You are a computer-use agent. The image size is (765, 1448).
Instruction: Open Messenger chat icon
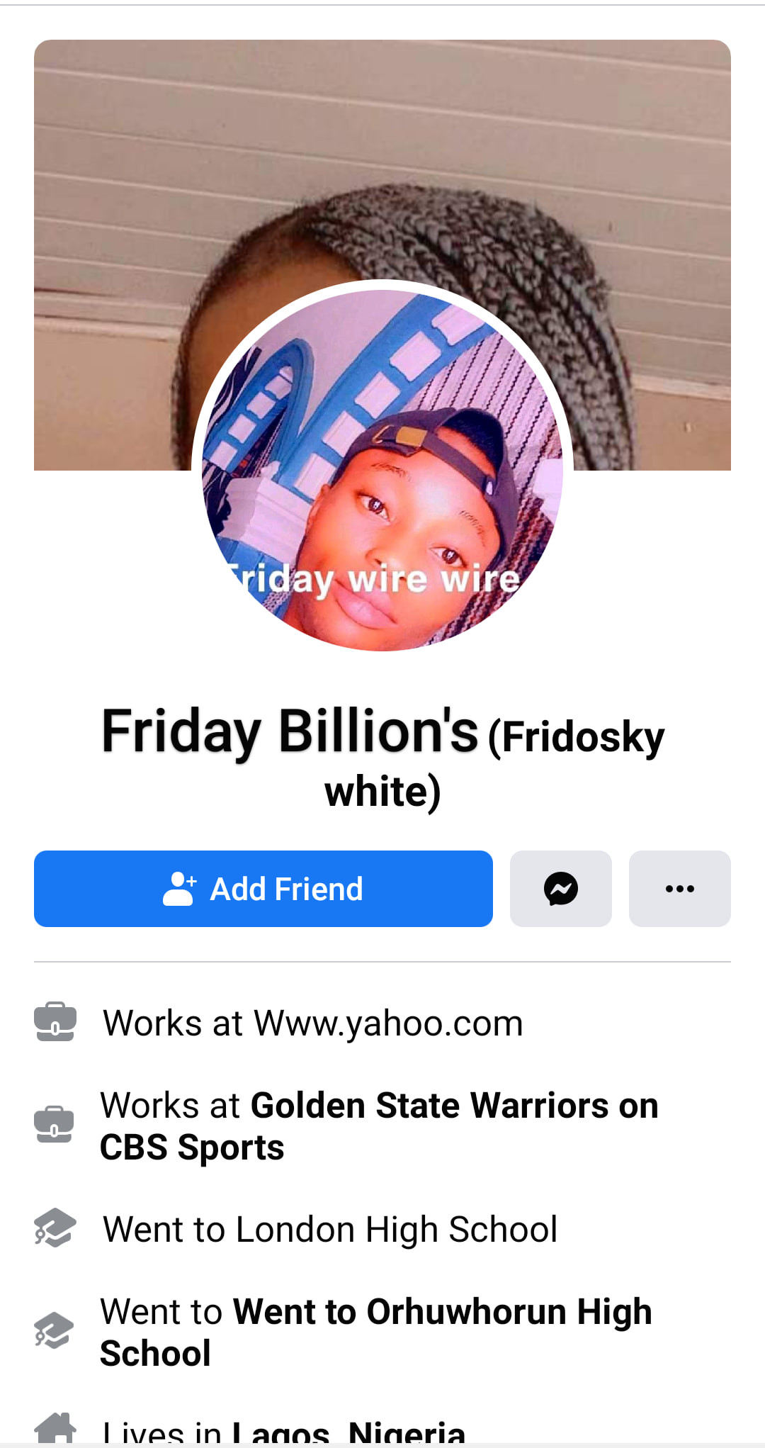click(x=561, y=889)
